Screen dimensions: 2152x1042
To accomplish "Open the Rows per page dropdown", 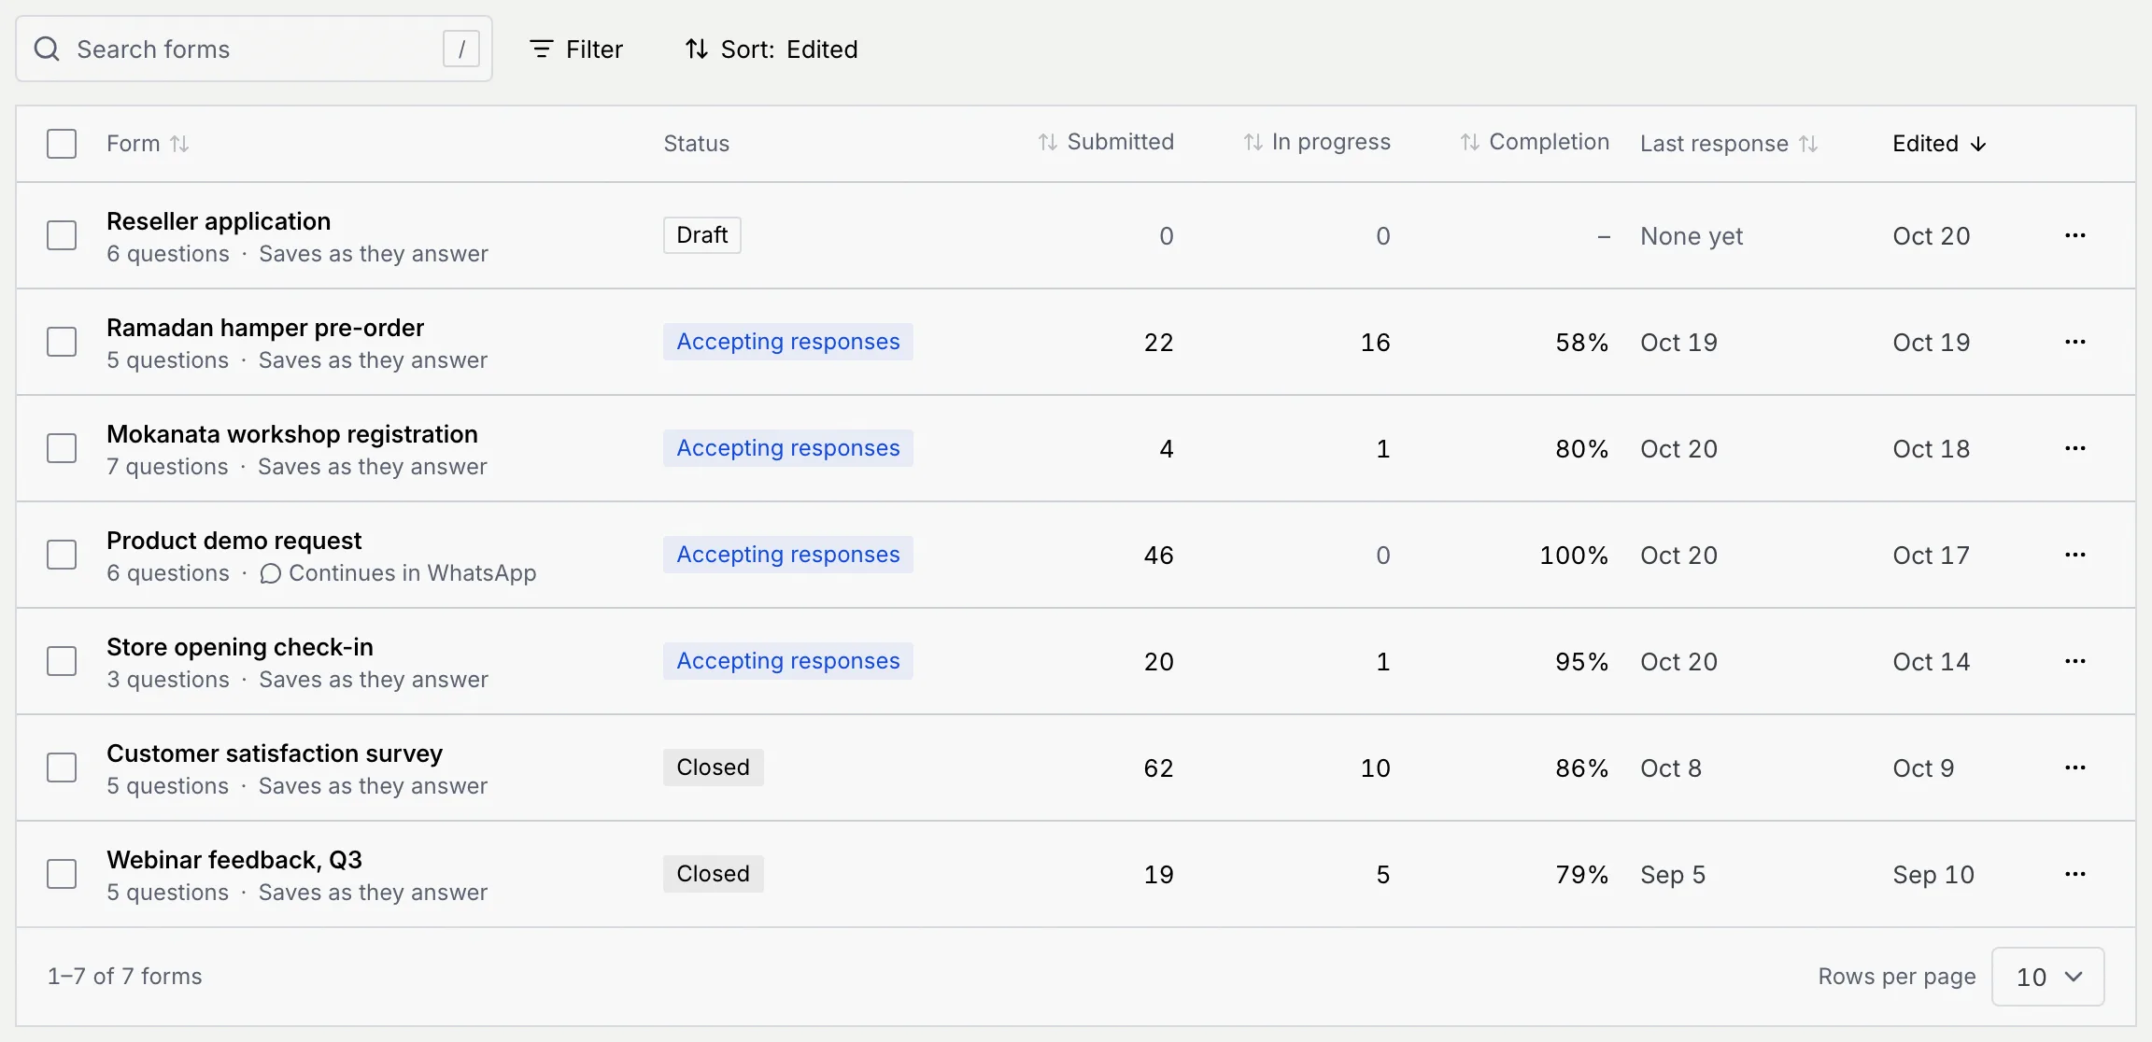I will coord(2047,977).
